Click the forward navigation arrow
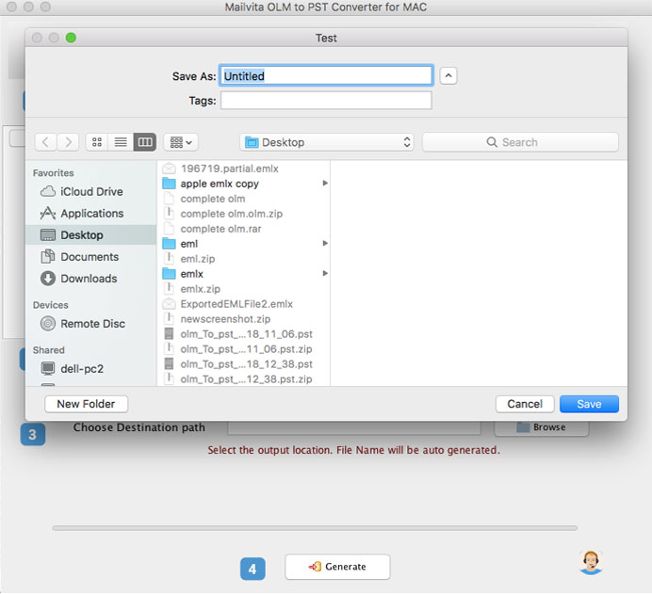 (x=68, y=142)
